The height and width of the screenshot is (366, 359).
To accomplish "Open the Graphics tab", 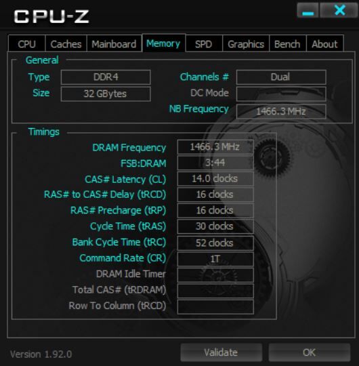I will pos(246,43).
